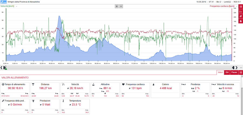Screen dimensions: 243x115
Task: Click the clock icon on Tempo di allenamento
Action: (x=3, y=84)
